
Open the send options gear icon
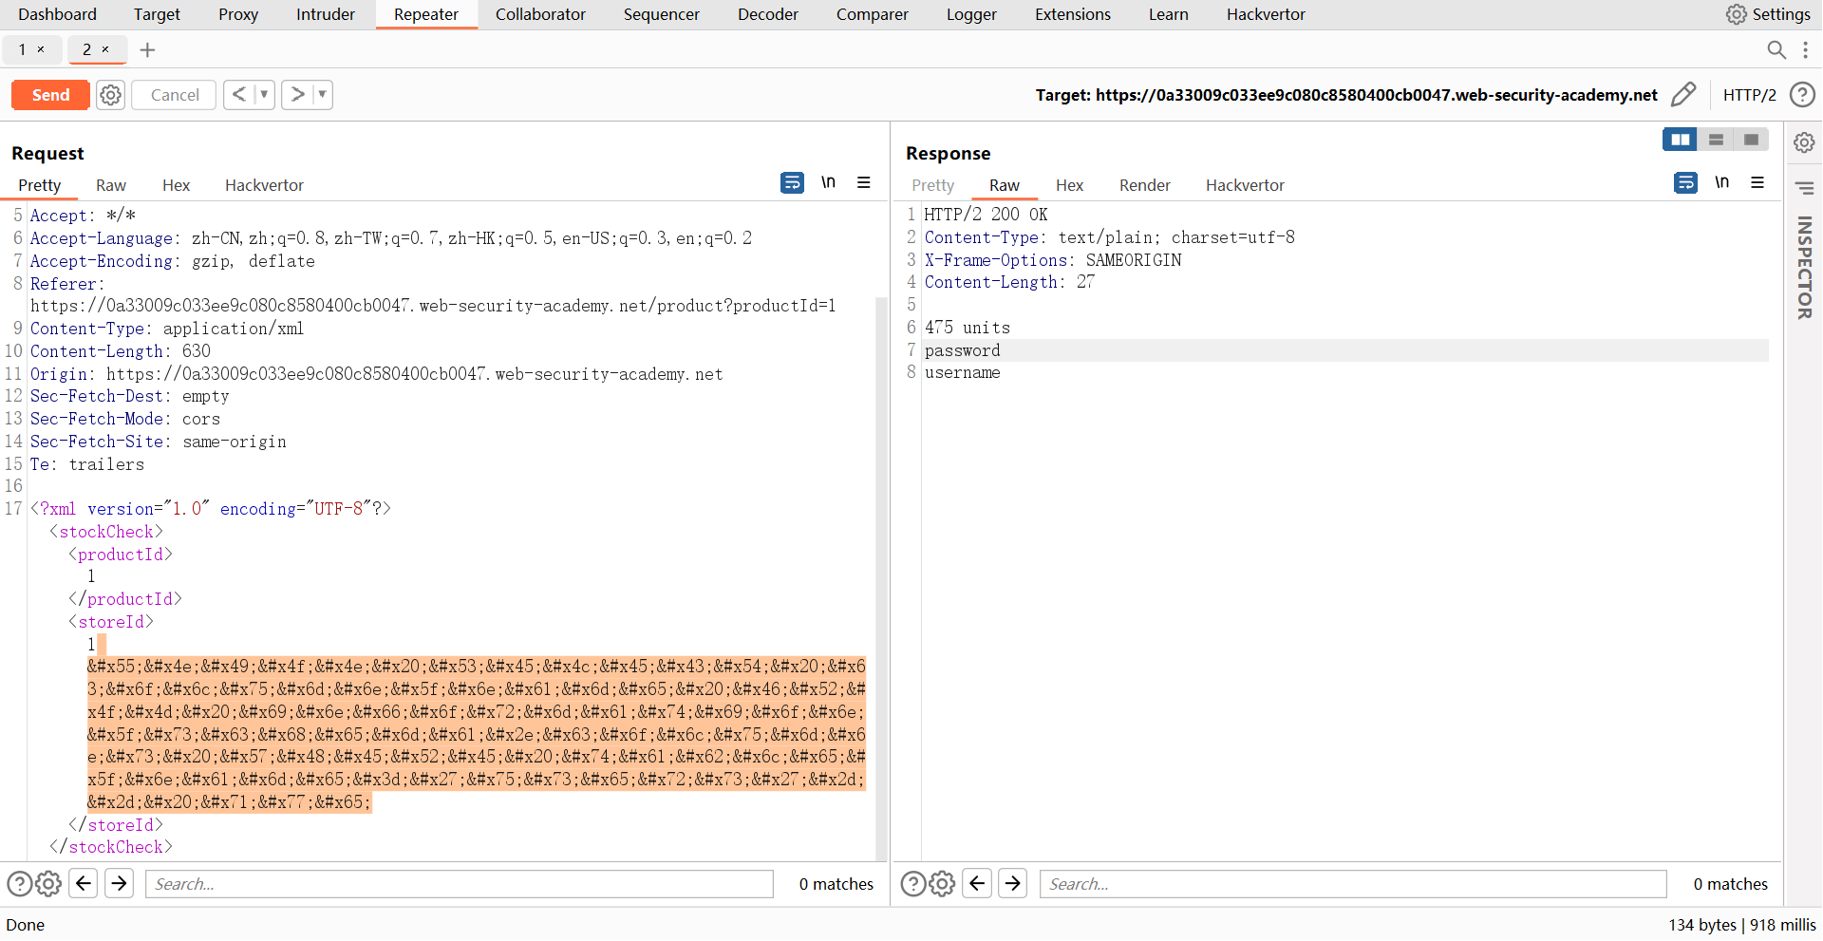tap(111, 95)
